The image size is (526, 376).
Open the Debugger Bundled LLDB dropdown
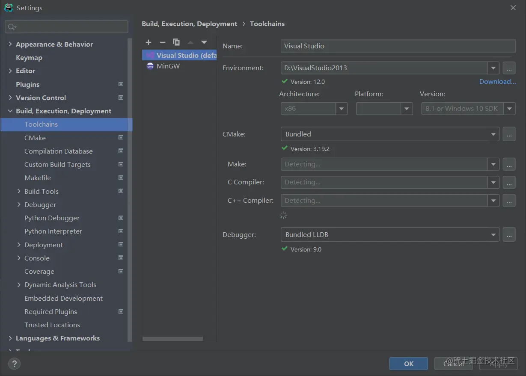493,234
